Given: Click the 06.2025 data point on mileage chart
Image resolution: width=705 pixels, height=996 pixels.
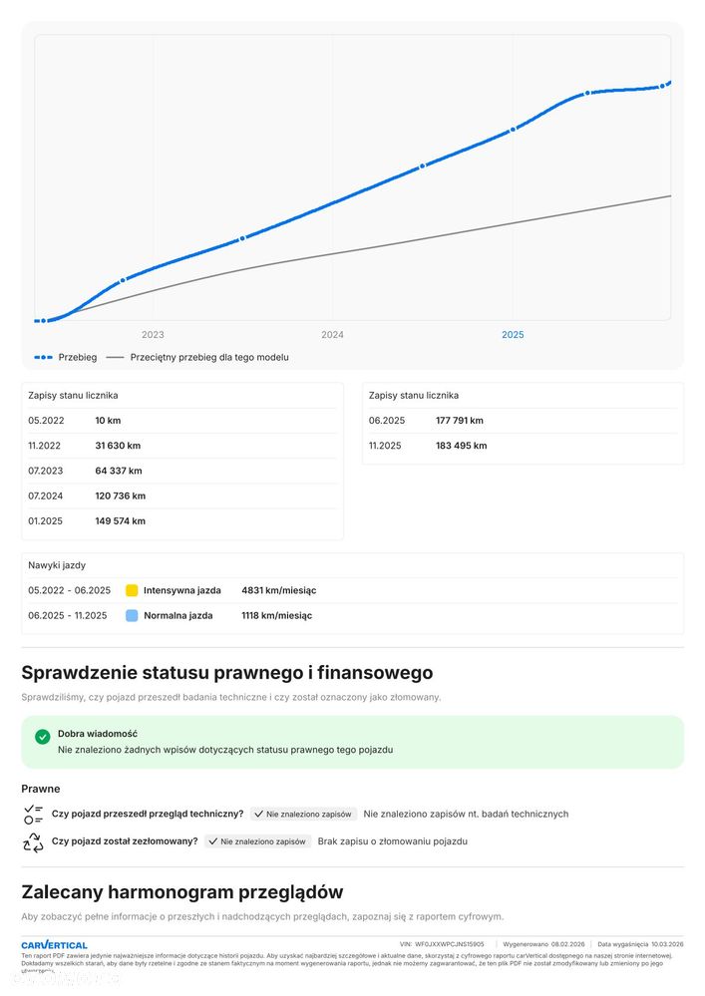Looking at the screenshot, I should click(x=587, y=93).
